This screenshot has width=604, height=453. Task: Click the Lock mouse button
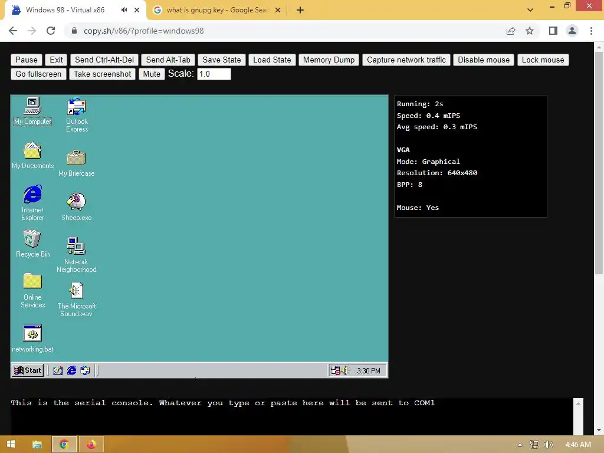tap(543, 60)
